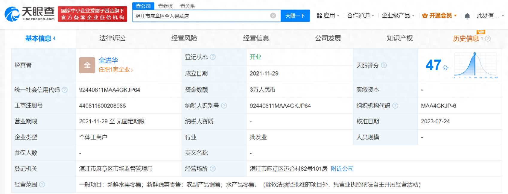Image resolution: width=508 pixels, height=194 pixels.
Task: Expand the 合作通道 dropdown
Action: 361,16
